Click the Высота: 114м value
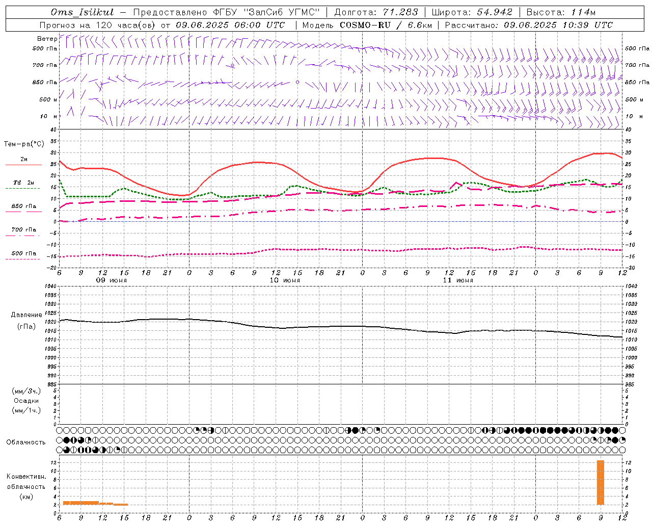Viewport: 652px width, 522px height. [561, 12]
